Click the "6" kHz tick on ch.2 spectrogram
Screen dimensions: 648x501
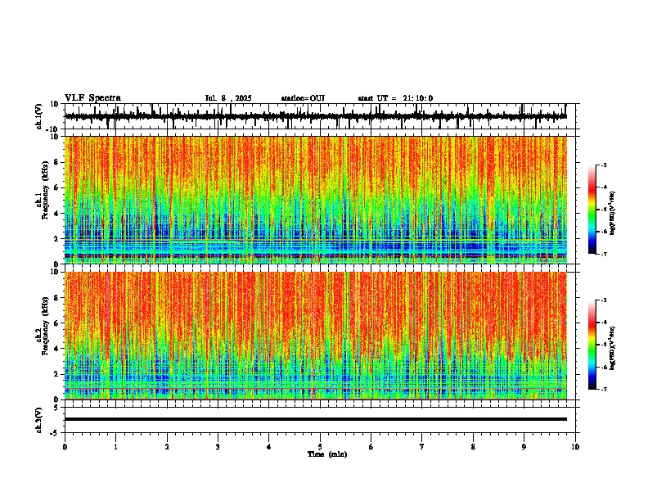click(x=57, y=323)
